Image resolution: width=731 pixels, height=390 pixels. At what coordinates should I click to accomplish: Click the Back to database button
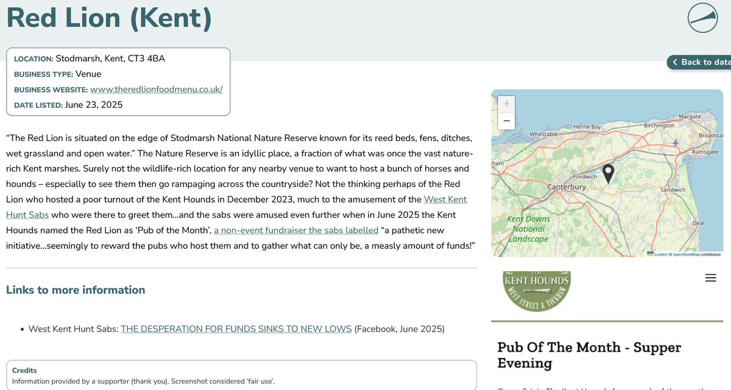point(699,62)
